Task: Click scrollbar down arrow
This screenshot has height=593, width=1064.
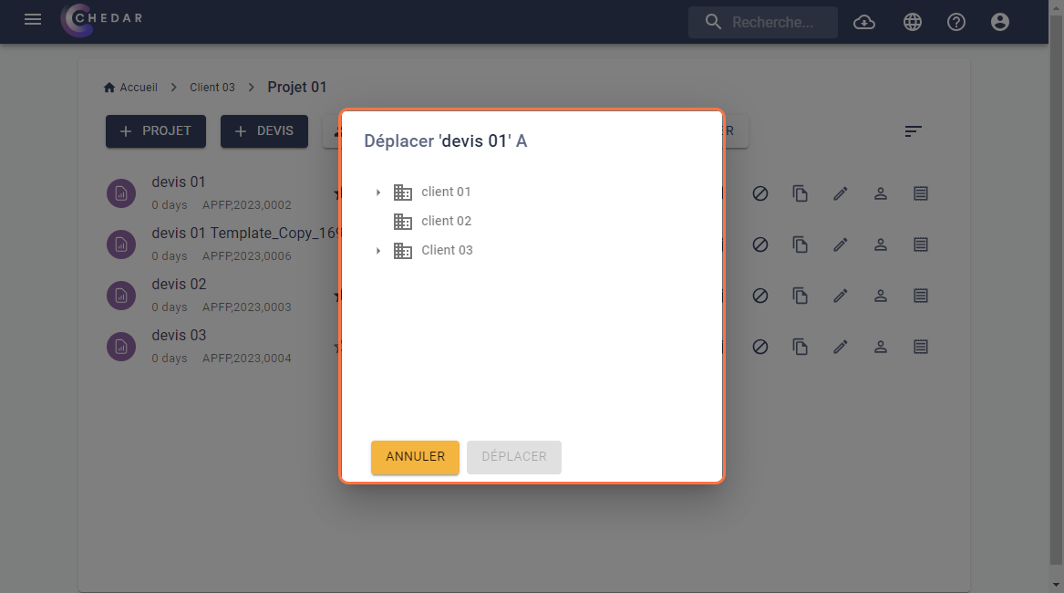Action: tap(1056, 585)
